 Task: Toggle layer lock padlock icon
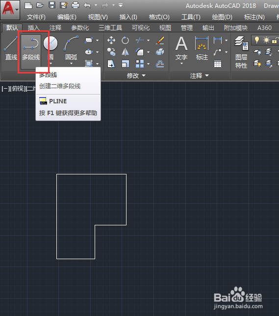(275, 40)
